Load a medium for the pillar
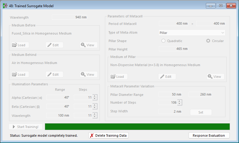 pyautogui.click(x=119, y=77)
